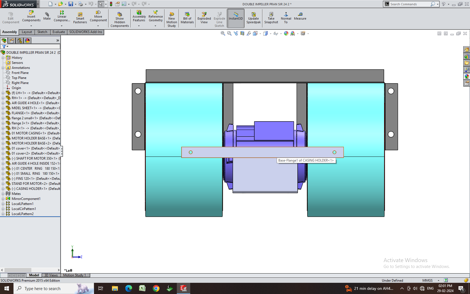Select Front Plane in feature tree
470x294 pixels.
click(20, 73)
